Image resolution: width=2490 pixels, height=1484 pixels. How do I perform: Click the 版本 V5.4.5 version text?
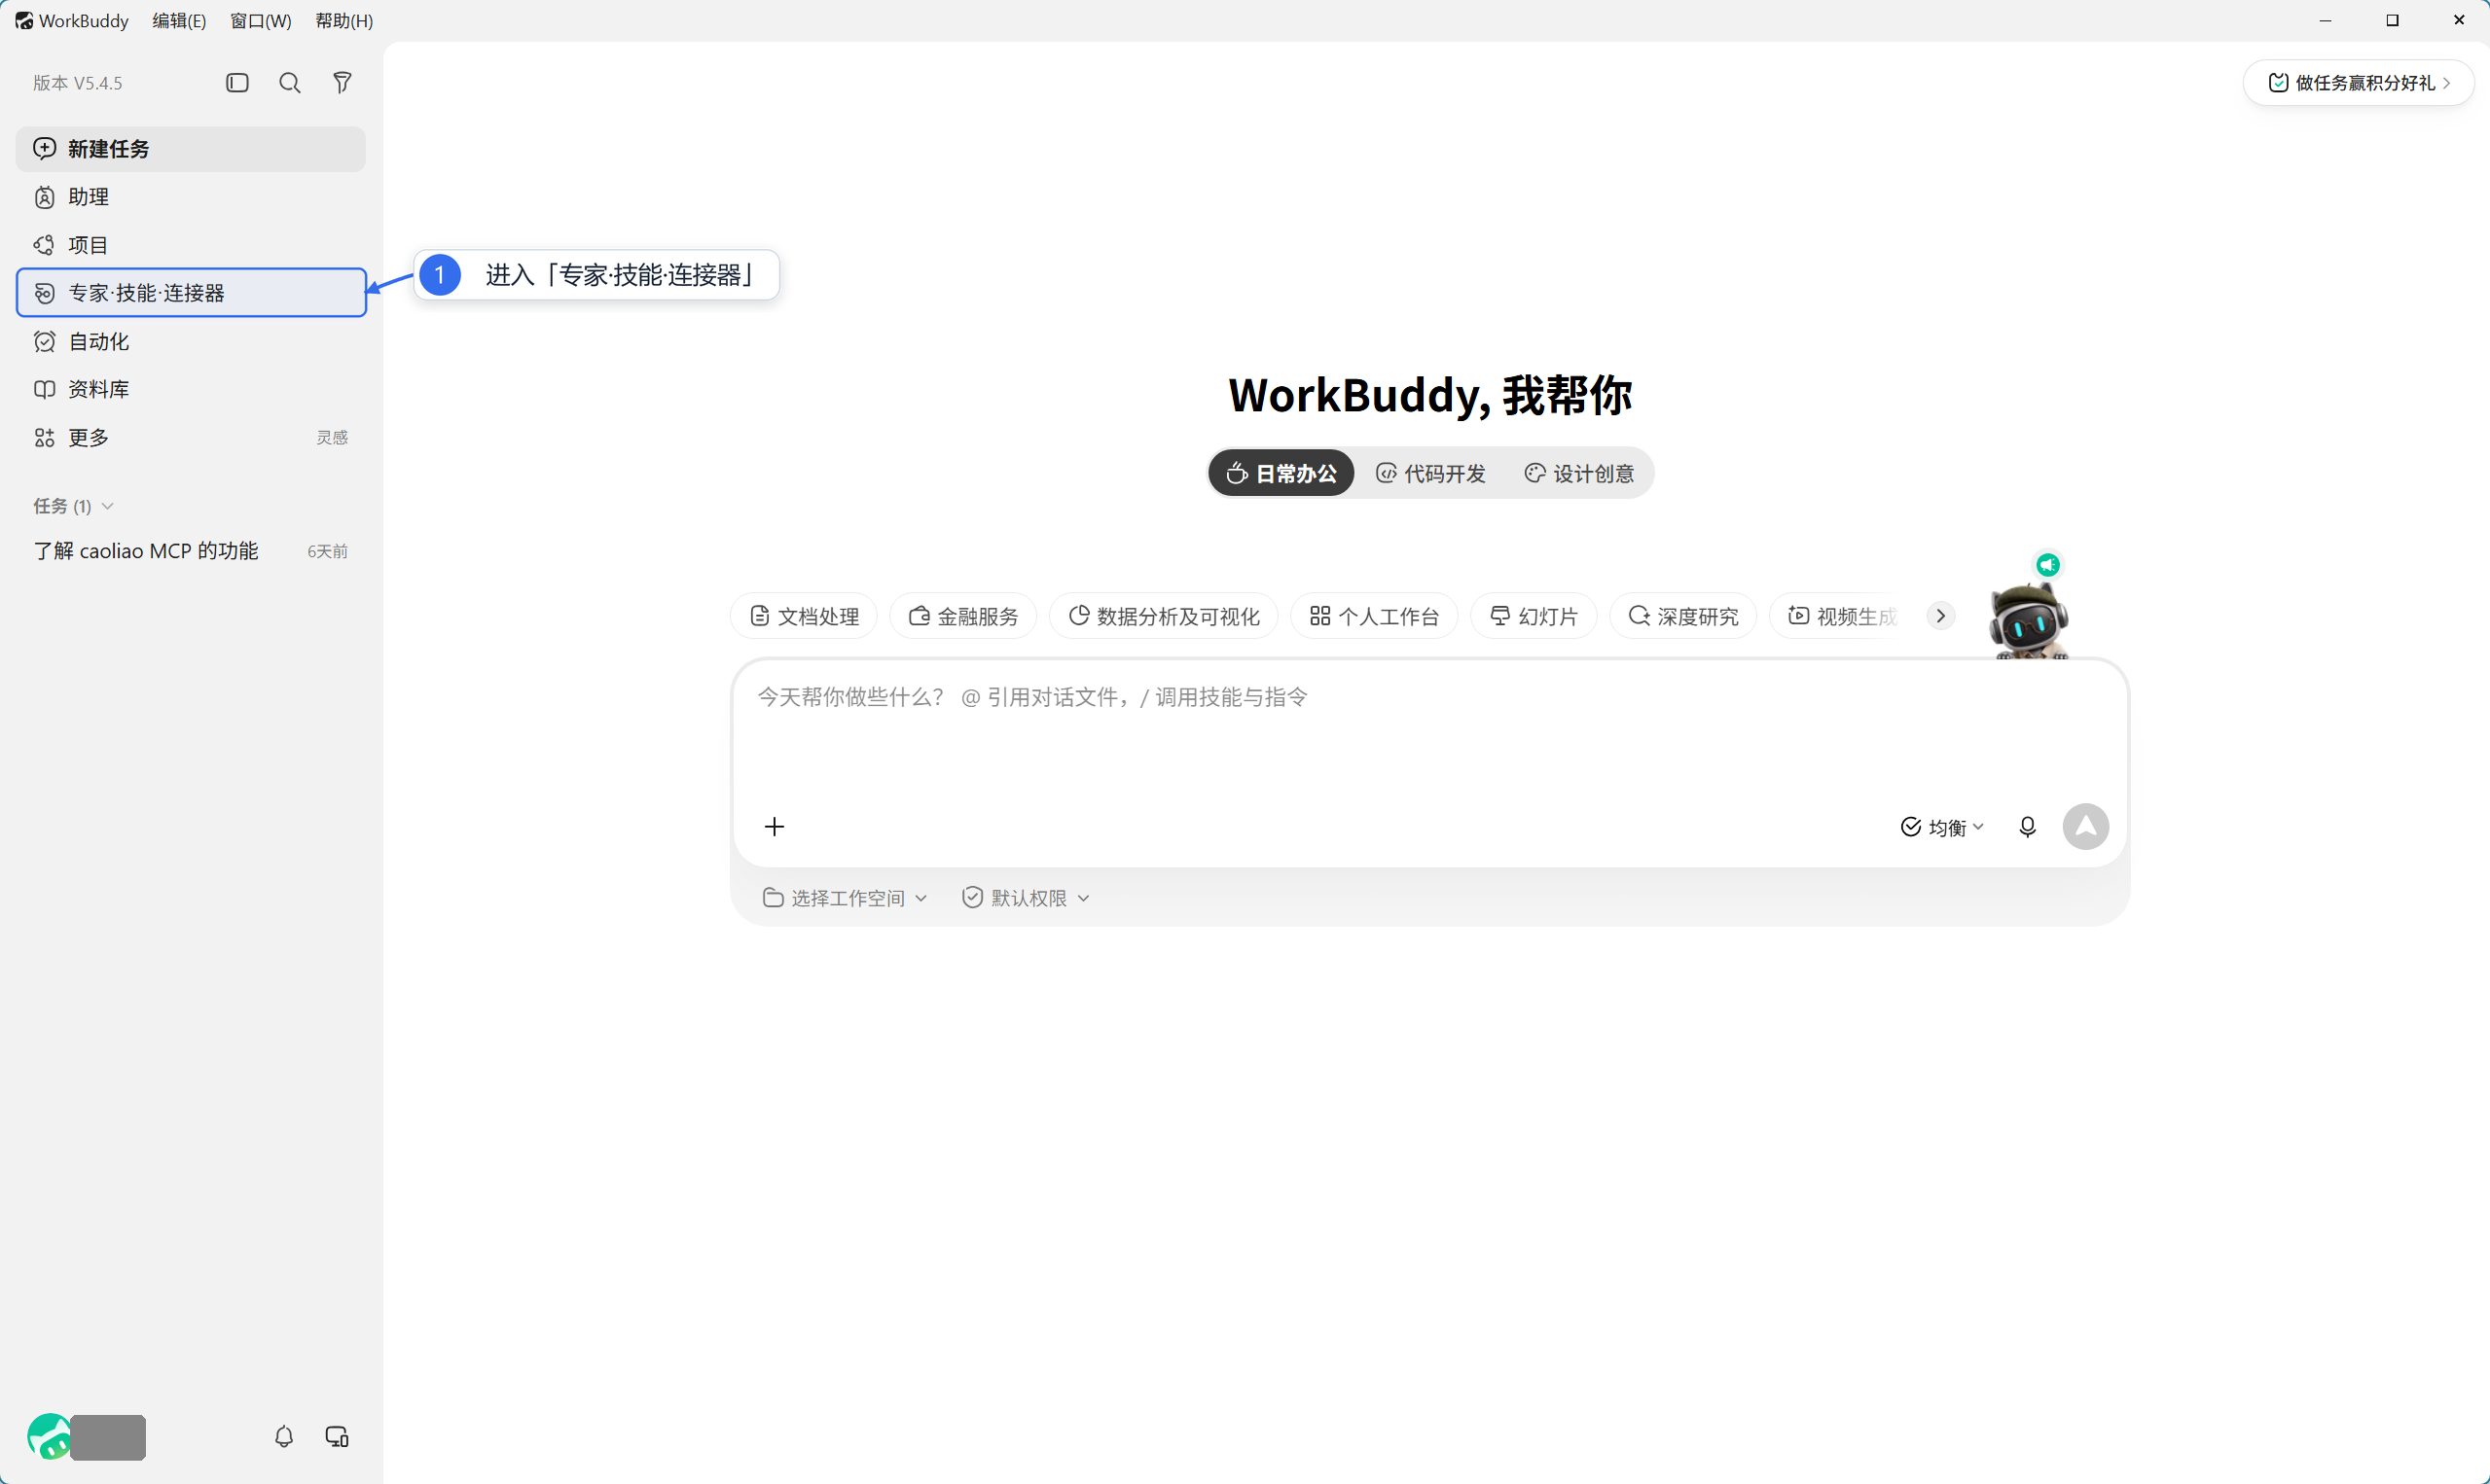(78, 83)
